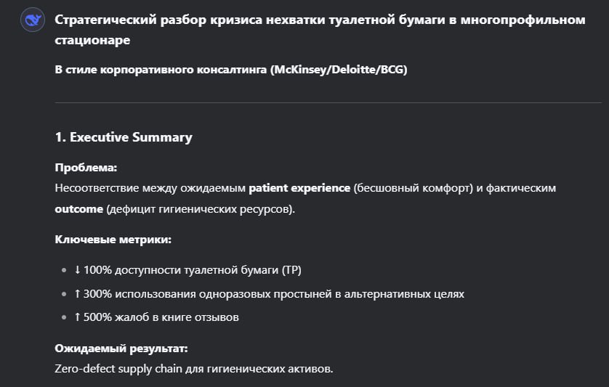The image size is (609, 387).
Task: Click the text '(бесшовный комфорт)'
Action: point(414,188)
